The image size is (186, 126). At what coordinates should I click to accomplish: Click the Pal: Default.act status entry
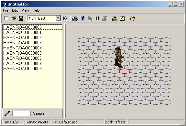67,122
